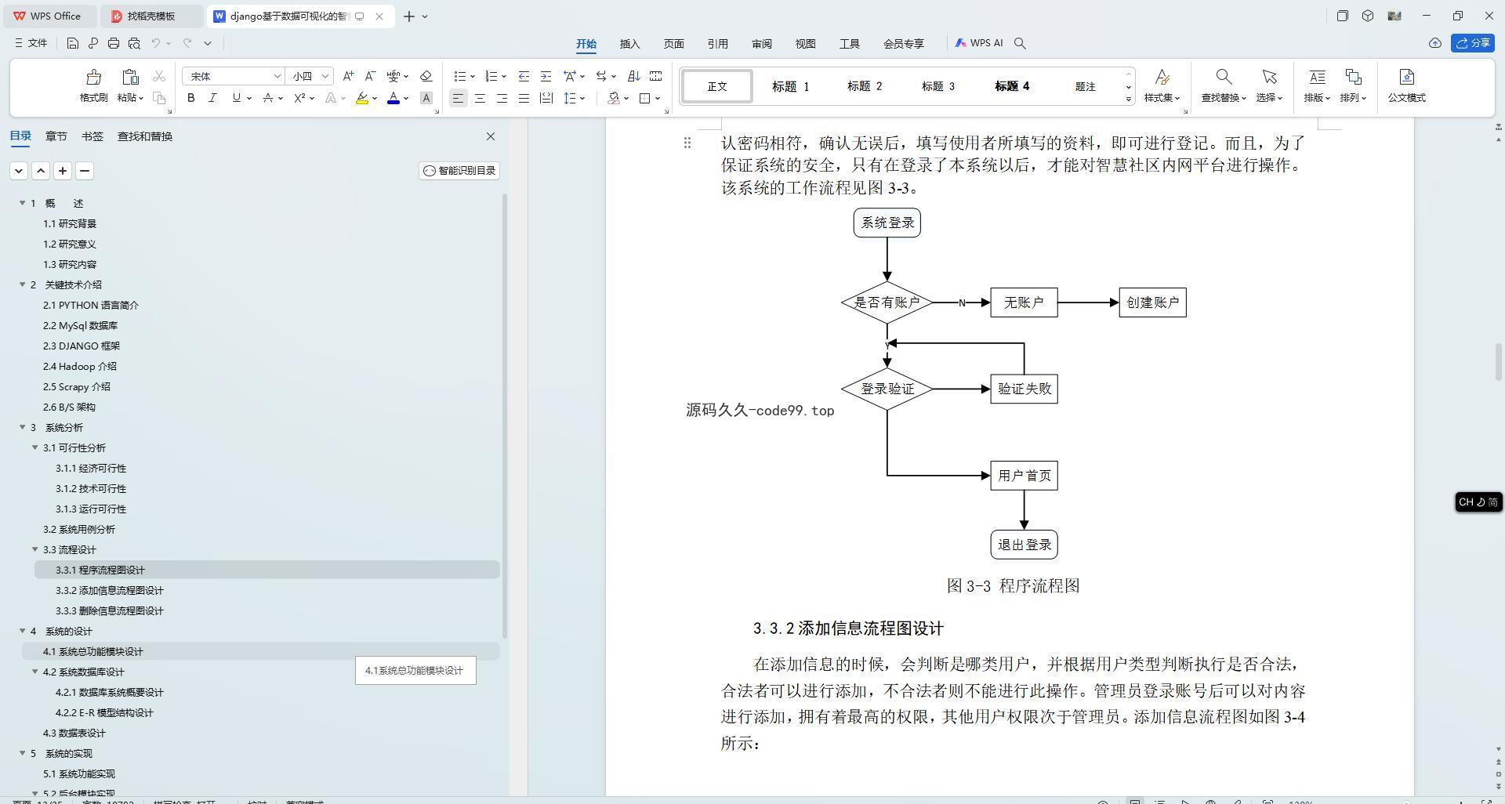The height and width of the screenshot is (804, 1505).
Task: Increase paragraph indent
Action: [546, 76]
